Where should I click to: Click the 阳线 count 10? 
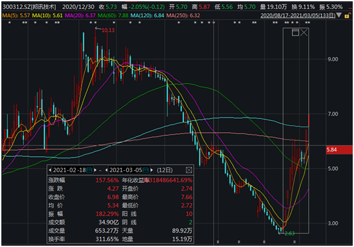pyautogui.click(x=189, y=213)
